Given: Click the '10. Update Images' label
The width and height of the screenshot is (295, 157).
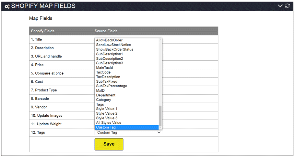Looking at the screenshot, I should click(x=47, y=116).
